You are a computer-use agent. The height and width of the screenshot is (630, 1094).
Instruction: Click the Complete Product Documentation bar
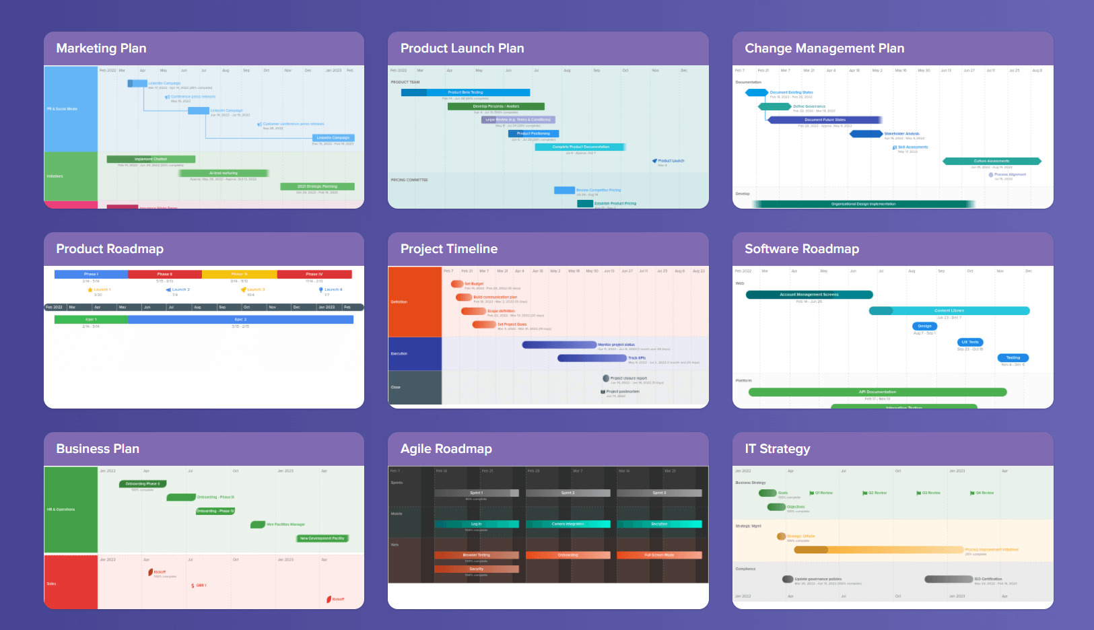pyautogui.click(x=580, y=147)
